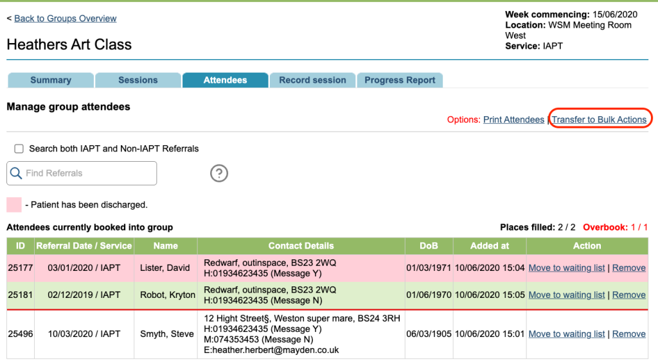Switch to the Sessions tab

138,80
